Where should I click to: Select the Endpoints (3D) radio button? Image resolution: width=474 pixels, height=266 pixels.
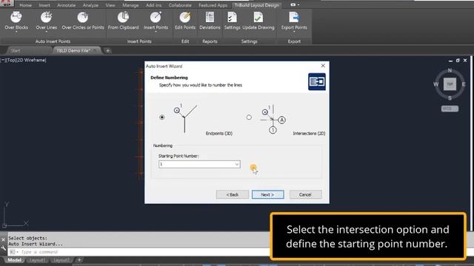click(162, 117)
